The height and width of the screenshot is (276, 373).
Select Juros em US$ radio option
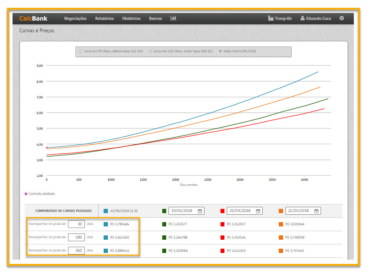point(151,51)
